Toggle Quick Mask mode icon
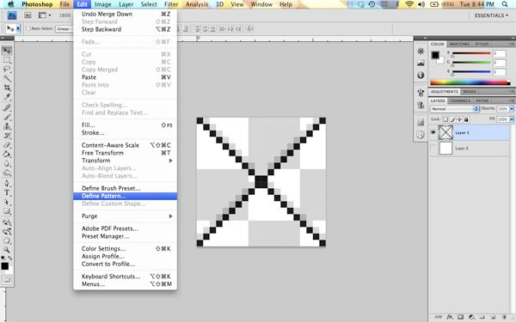This screenshot has width=516, height=322. [7, 280]
